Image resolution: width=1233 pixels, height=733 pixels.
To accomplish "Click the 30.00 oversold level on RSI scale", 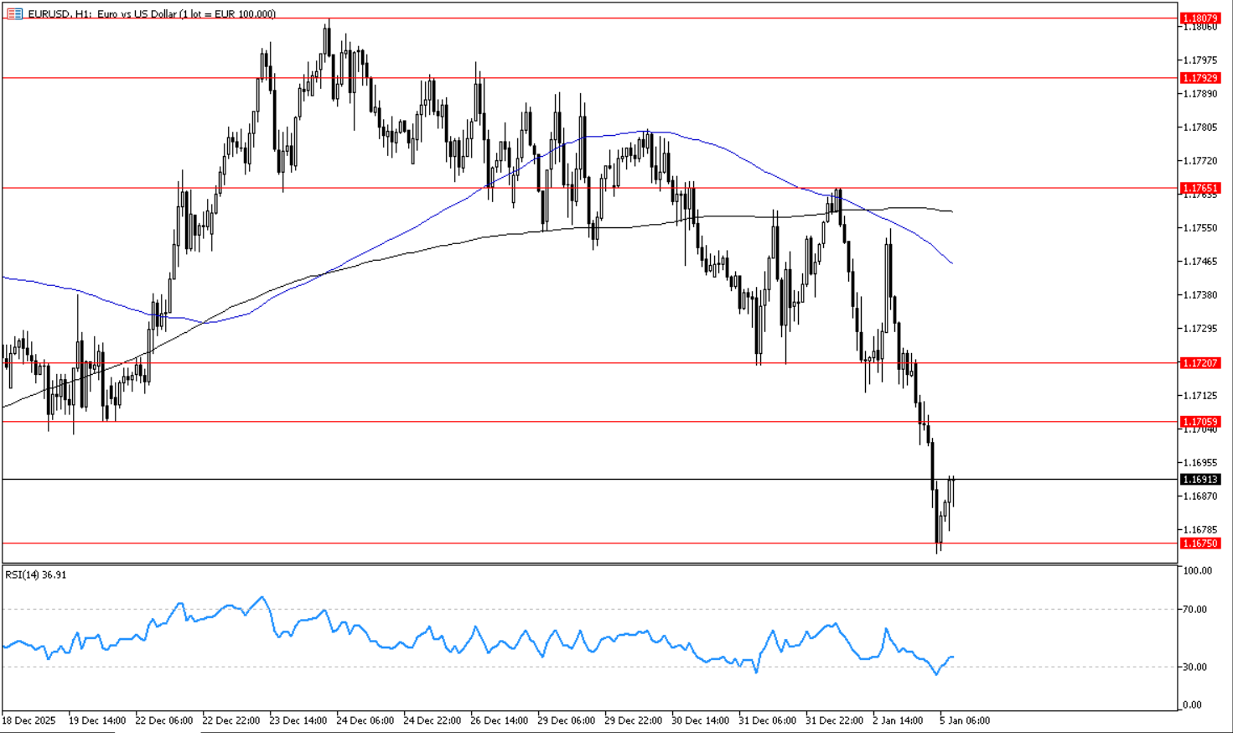I will (x=1196, y=668).
